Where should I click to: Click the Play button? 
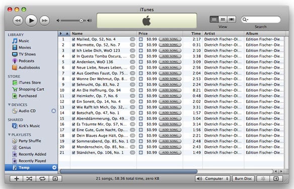[31, 21]
